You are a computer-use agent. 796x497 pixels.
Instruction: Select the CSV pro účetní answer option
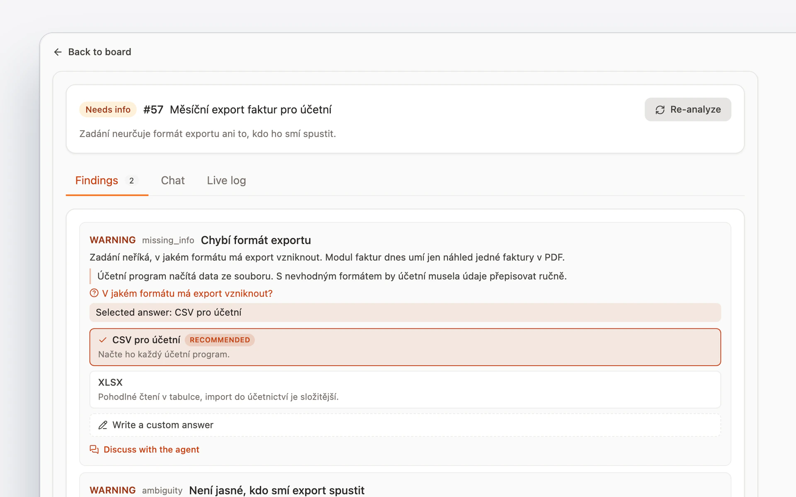pos(405,347)
